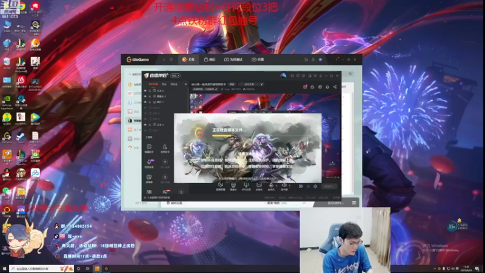Open the WeChat desktop shortcut
This screenshot has height=273, width=485.
tap(7, 192)
